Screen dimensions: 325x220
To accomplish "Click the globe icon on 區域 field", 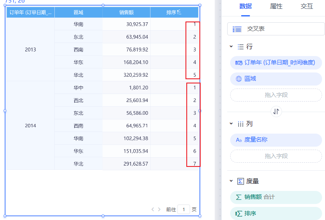I will [239, 79].
